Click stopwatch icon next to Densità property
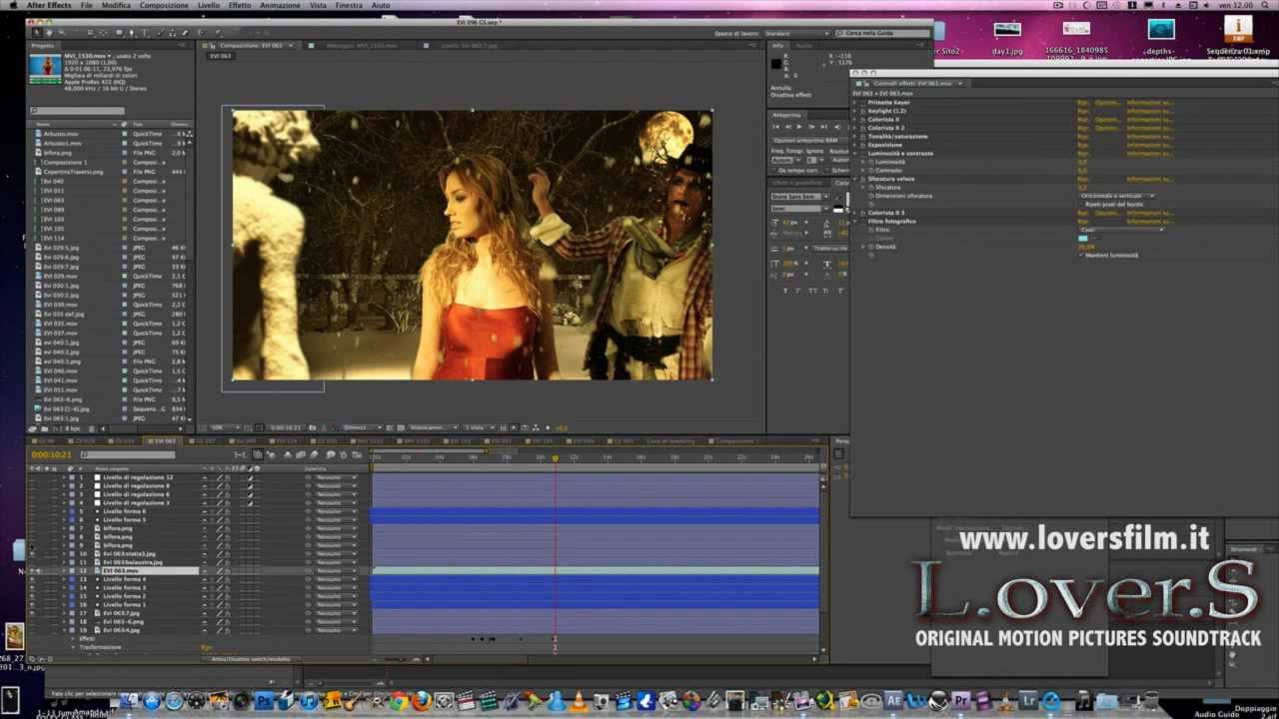1279x719 pixels. tap(871, 247)
